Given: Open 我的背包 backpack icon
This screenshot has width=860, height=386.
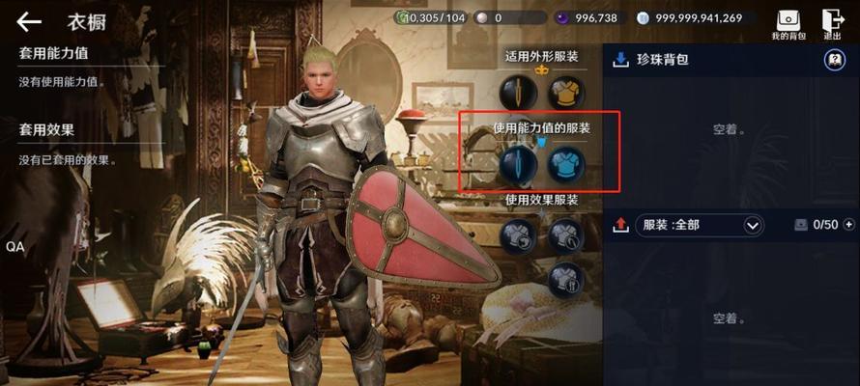Looking at the screenshot, I should point(788,25).
